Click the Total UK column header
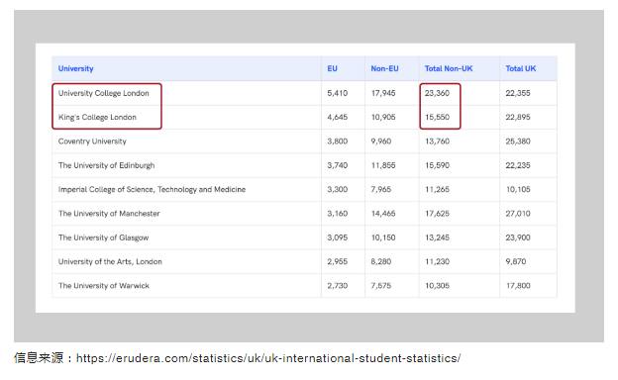Viewport: 618px width, 380px height. (x=521, y=68)
